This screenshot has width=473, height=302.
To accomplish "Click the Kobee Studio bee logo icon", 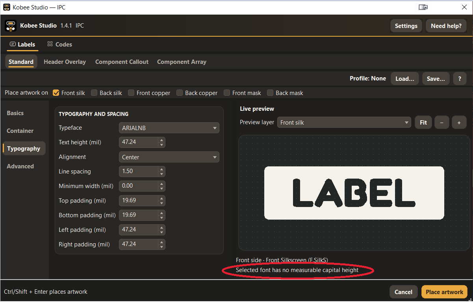I will (x=11, y=26).
